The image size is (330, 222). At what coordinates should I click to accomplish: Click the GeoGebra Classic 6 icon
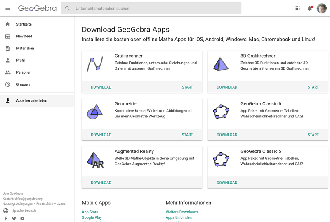pos(221,112)
